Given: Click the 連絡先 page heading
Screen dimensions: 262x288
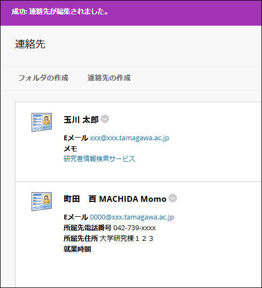Looking at the screenshot, I should (30, 44).
